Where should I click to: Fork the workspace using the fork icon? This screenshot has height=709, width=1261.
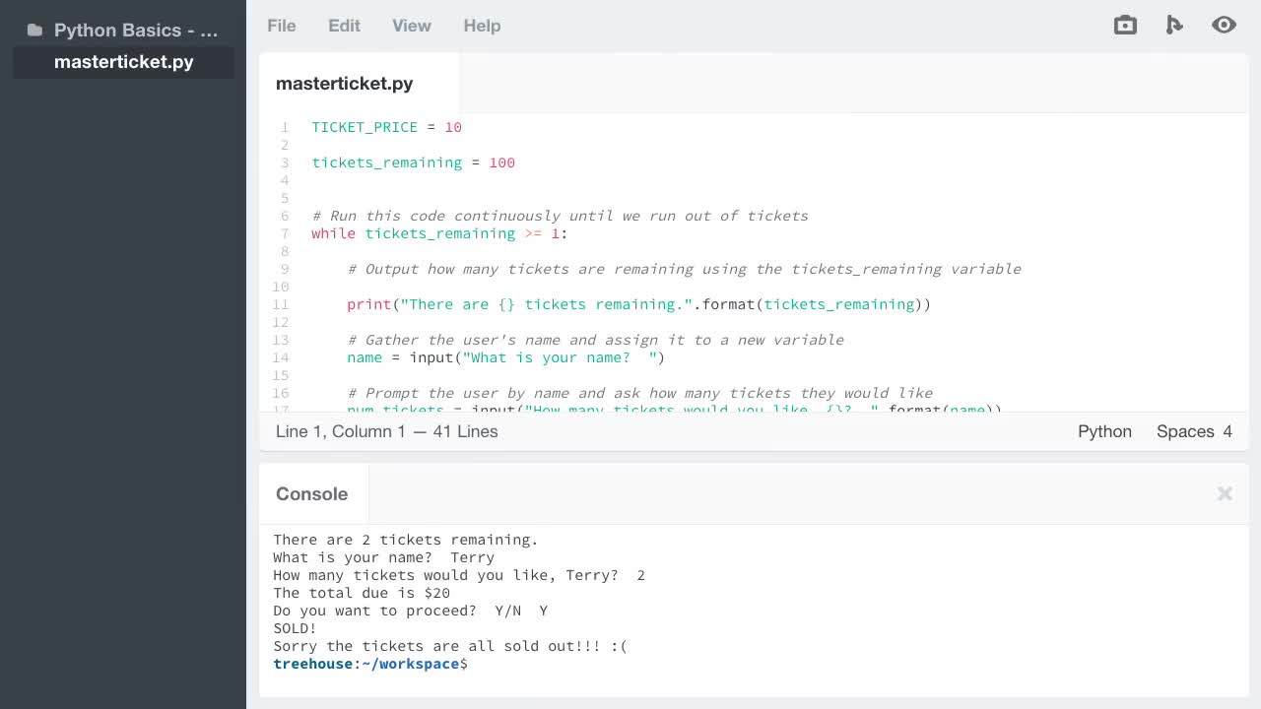coord(1174,25)
